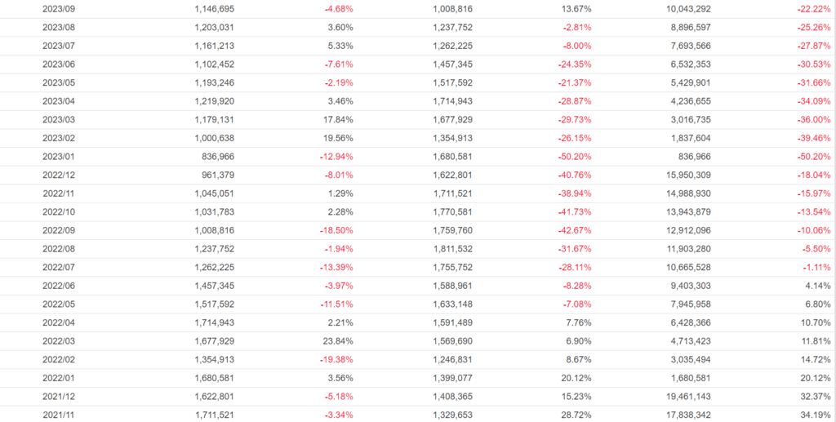Click the -18.50% change cell
This screenshot has width=836, height=422.
335,230
